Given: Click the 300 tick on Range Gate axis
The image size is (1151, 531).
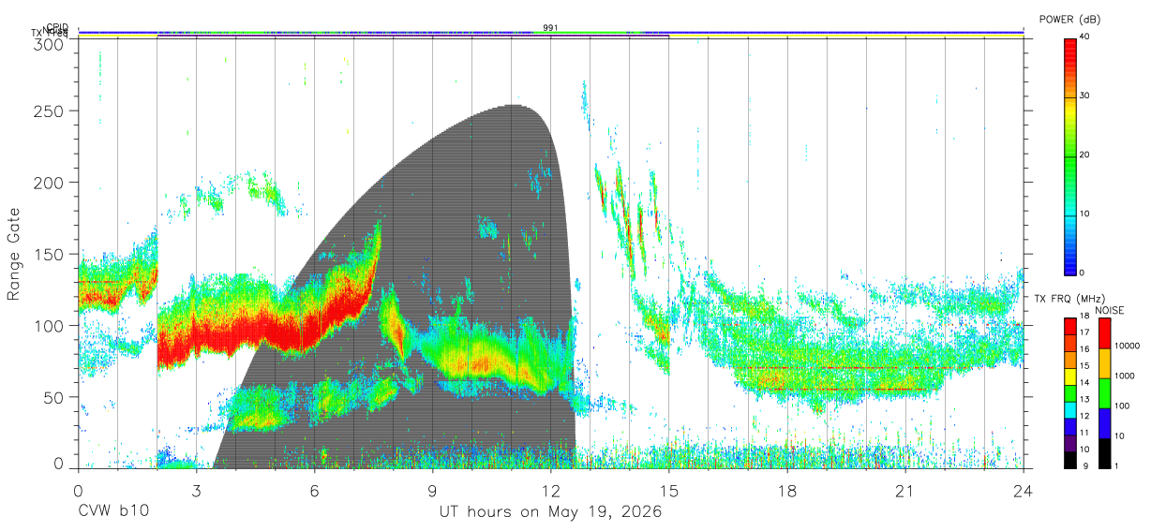Looking at the screenshot, I should [49, 44].
